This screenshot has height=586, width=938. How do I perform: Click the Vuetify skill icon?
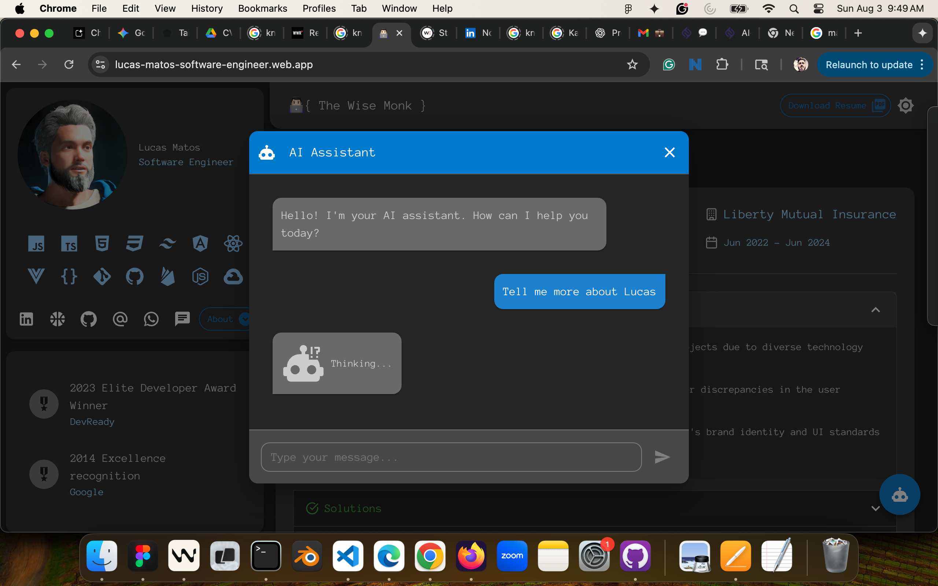pyautogui.click(x=36, y=276)
